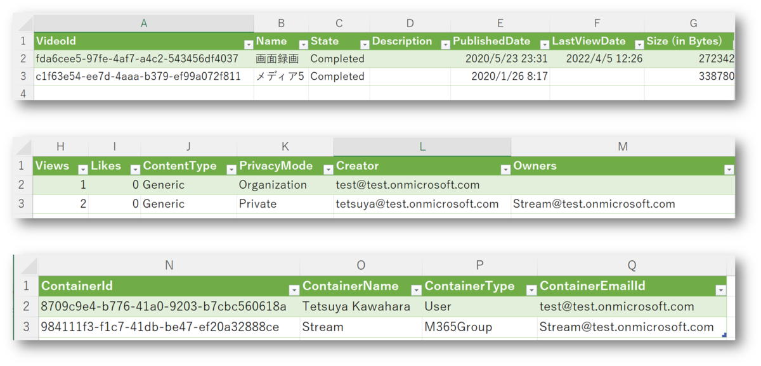Click the User container type cell

click(x=479, y=306)
